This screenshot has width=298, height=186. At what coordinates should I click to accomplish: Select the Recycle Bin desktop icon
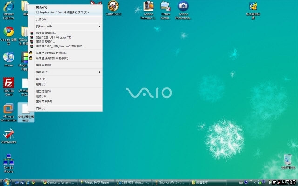click(x=288, y=162)
